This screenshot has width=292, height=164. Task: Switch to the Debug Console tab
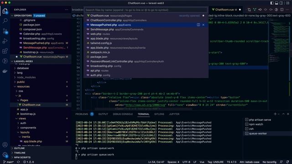tap(123, 114)
